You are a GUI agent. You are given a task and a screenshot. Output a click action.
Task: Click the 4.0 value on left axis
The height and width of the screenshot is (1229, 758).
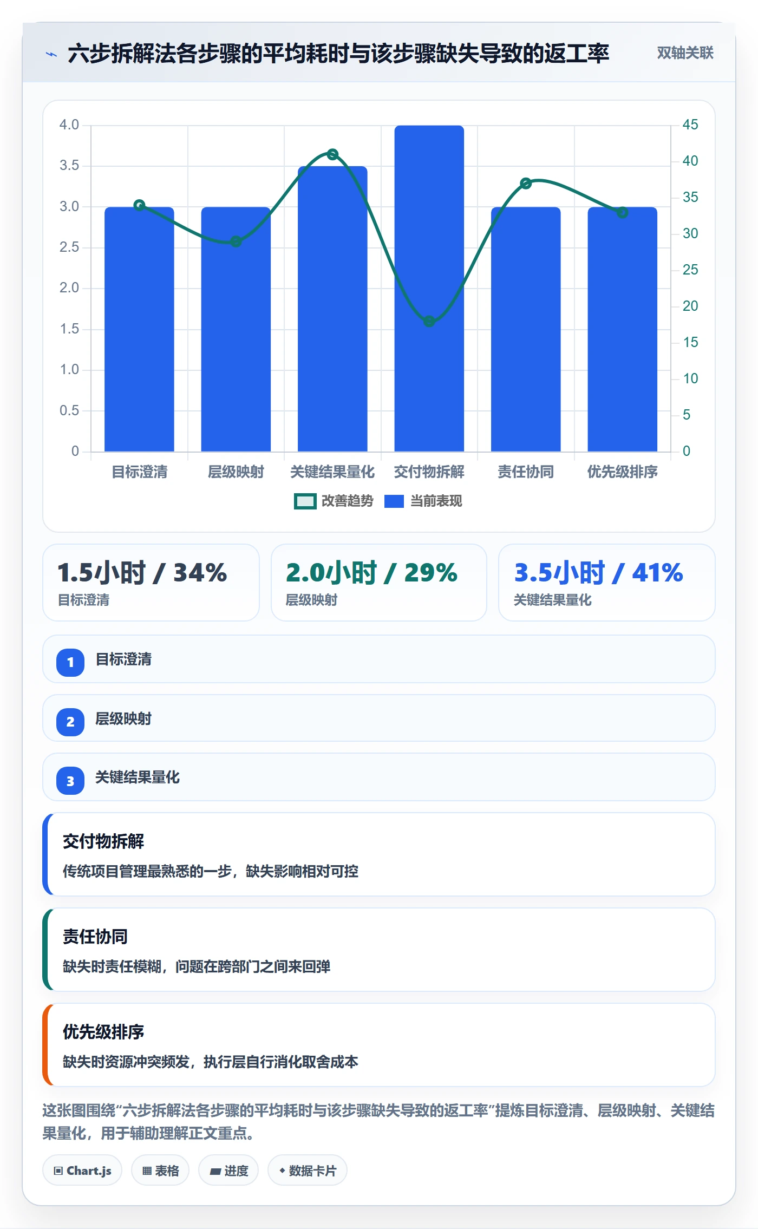click(69, 125)
